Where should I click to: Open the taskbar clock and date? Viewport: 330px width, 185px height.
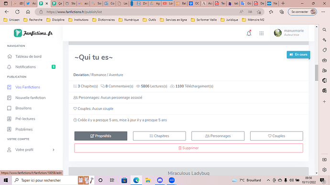[308, 180]
